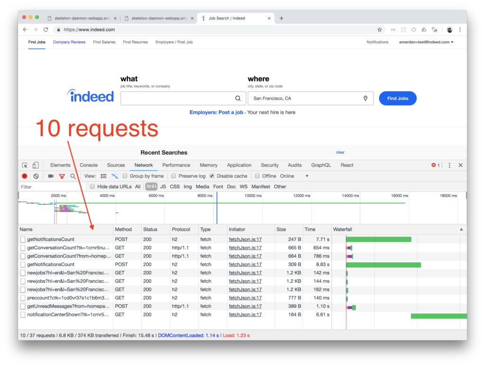Screen dimensions: 485x366
Task: Check the first getNotificationsCount row checkbox
Action: [23, 239]
